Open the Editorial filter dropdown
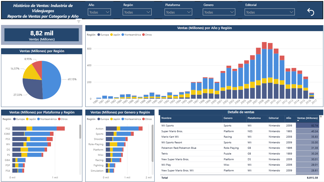 269,12
